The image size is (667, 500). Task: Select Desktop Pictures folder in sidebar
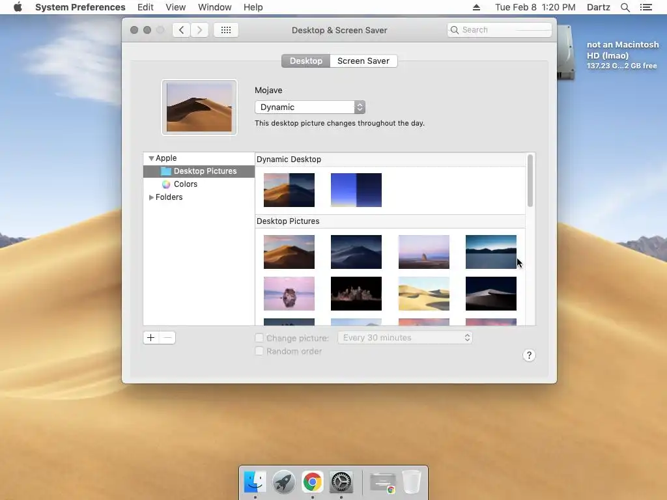coord(199,171)
